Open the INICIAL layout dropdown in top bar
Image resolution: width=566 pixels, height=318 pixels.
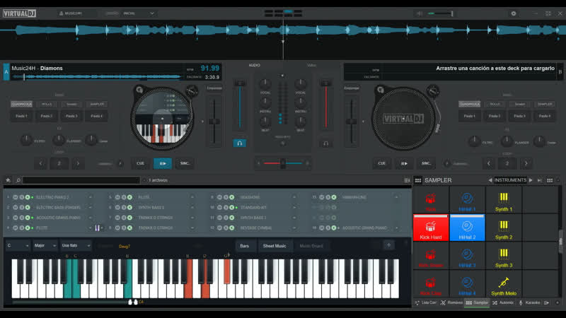pos(139,13)
